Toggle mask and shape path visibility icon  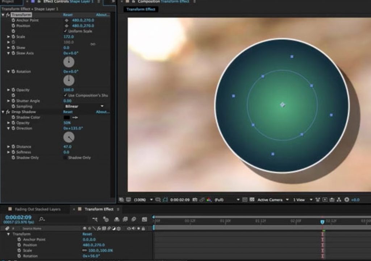pos(165,200)
